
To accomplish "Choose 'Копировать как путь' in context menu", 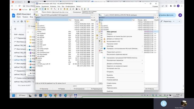I will tap(113, 68).
